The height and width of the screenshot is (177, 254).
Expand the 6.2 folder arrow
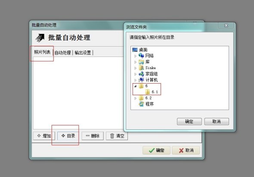pos(135,98)
